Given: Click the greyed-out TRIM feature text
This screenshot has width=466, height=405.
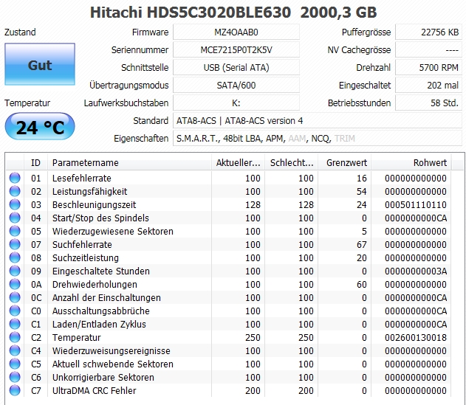Looking at the screenshot, I should click(x=344, y=139).
